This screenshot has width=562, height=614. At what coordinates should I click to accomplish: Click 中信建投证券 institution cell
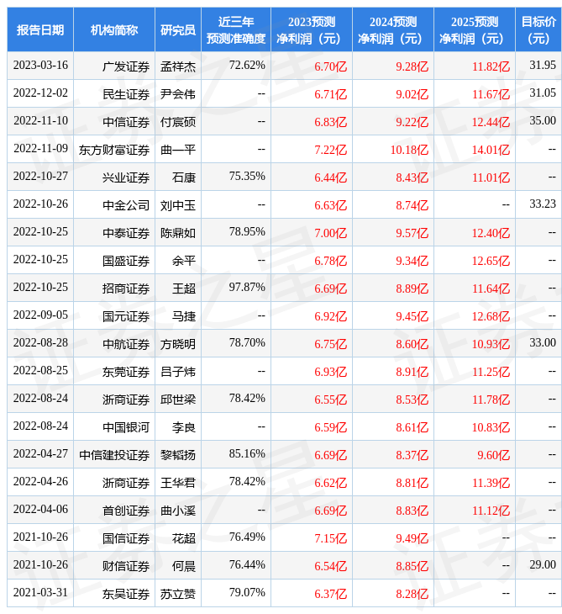[114, 455]
